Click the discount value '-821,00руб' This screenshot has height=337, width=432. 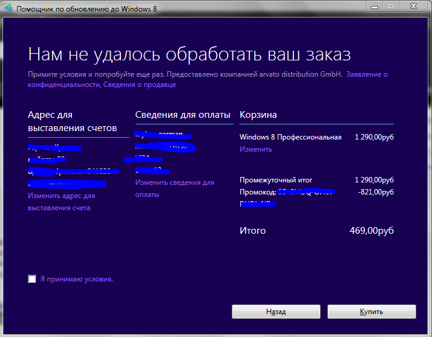(376, 191)
